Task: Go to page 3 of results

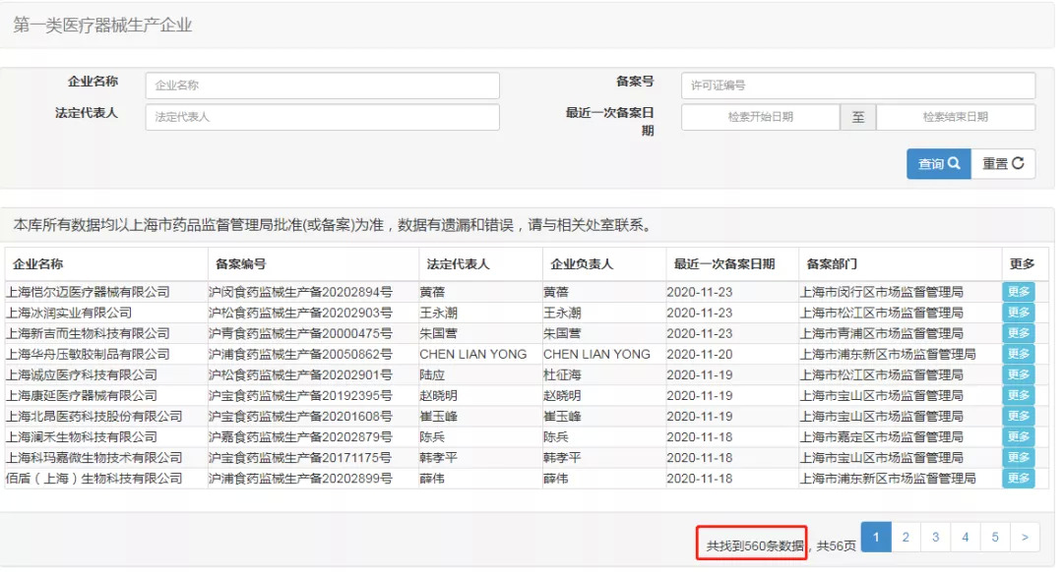Action: click(x=935, y=537)
